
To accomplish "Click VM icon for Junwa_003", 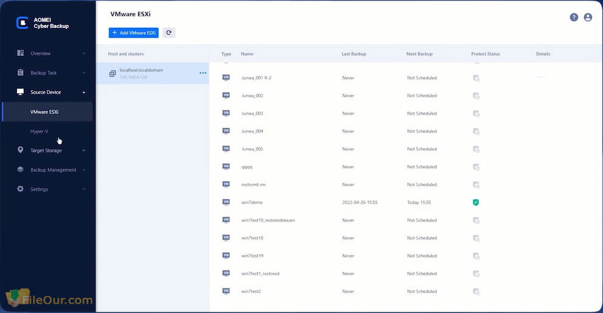I will pos(226,113).
